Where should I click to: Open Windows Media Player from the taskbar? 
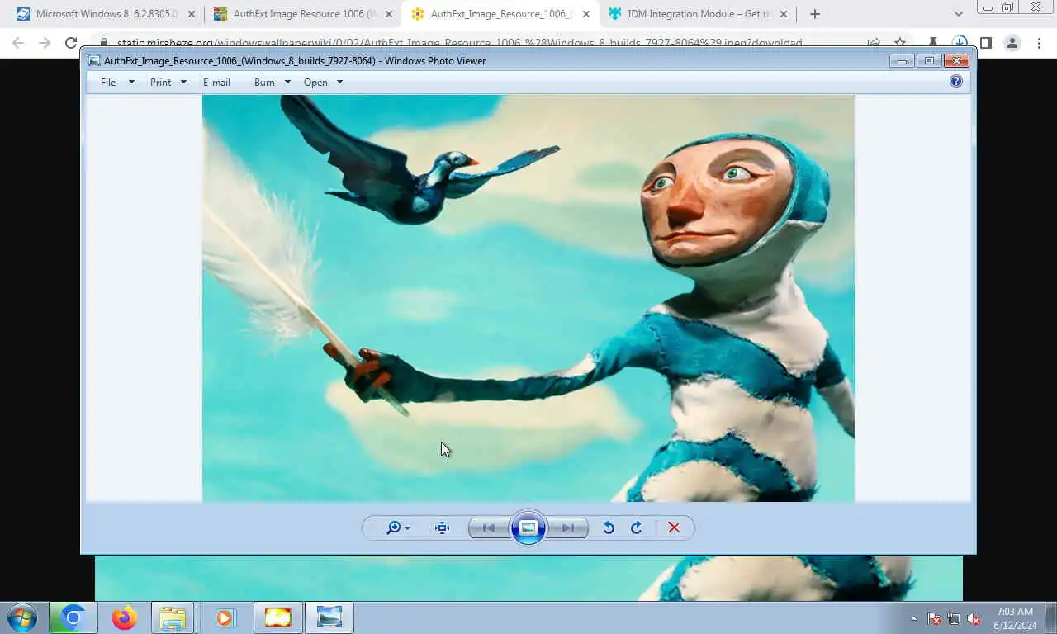pyautogui.click(x=225, y=617)
